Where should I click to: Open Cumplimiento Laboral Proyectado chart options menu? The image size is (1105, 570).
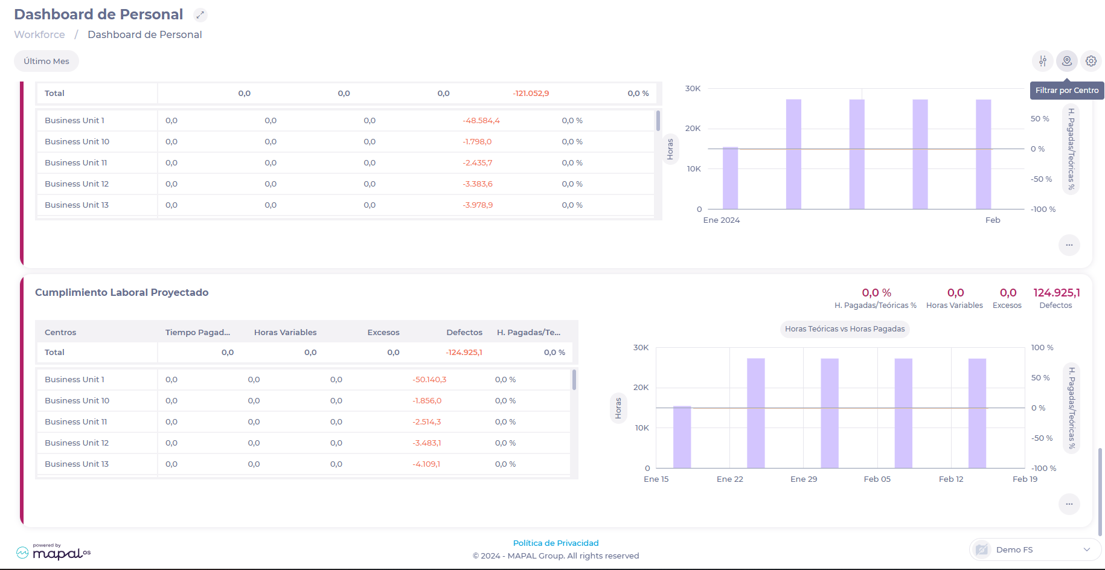point(1069,504)
